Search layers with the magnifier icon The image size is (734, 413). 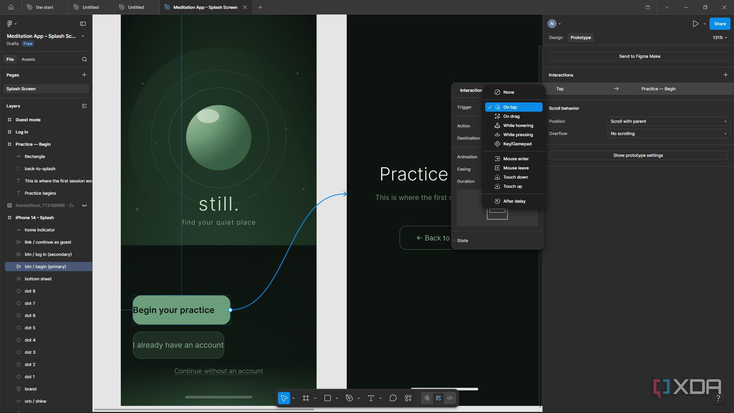point(84,59)
